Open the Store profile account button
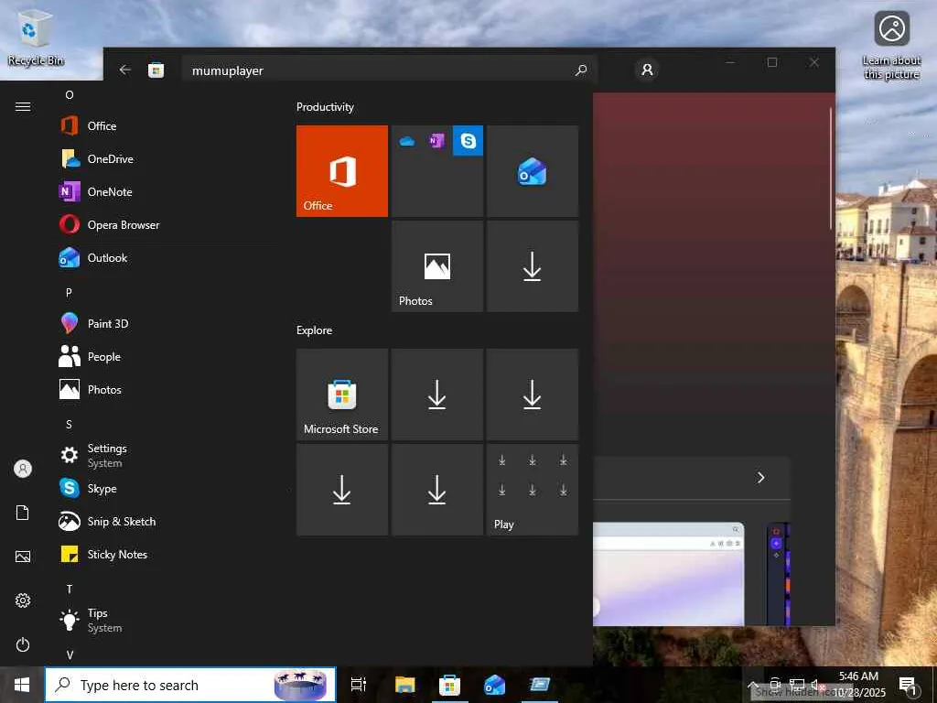Image resolution: width=937 pixels, height=703 pixels. point(647,70)
